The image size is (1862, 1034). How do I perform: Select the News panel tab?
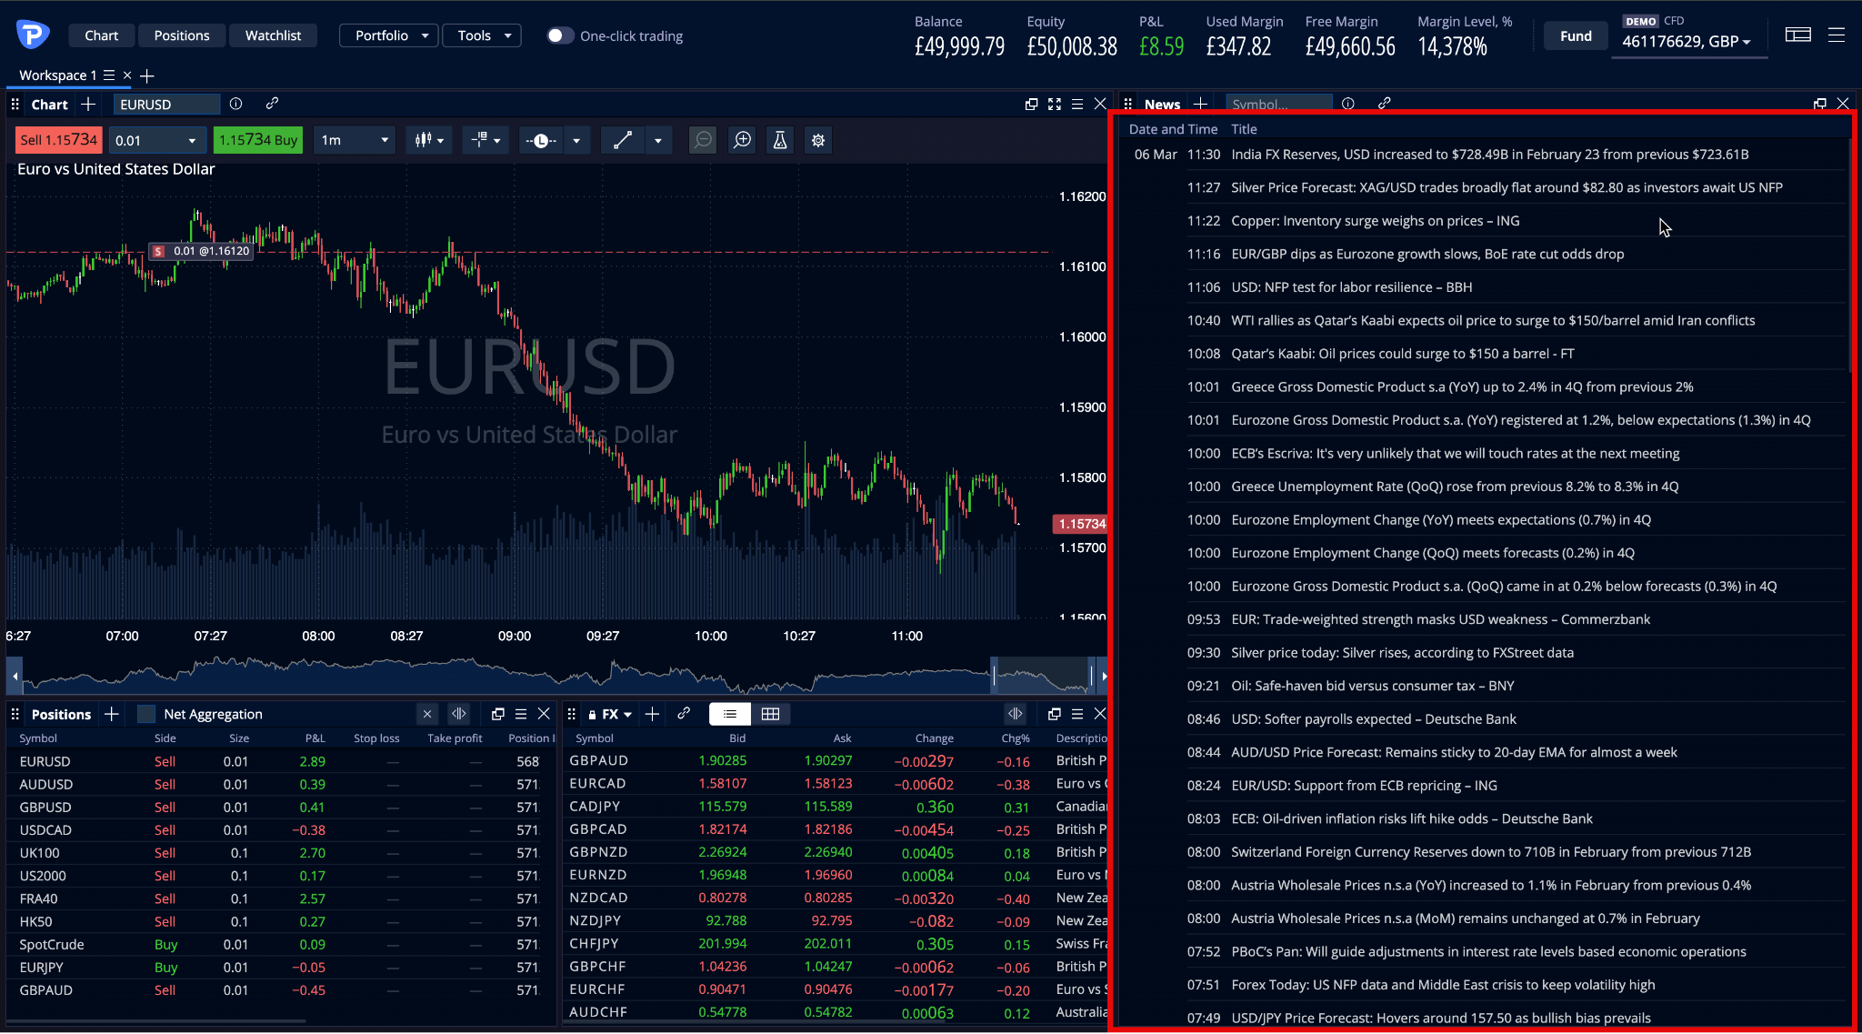pos(1162,104)
